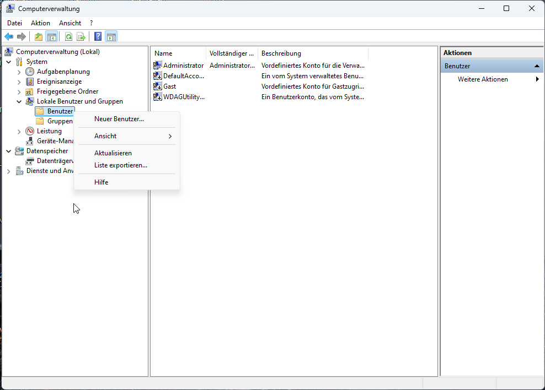
Task: Select Aktualisieren in context menu
Action: pos(127,153)
